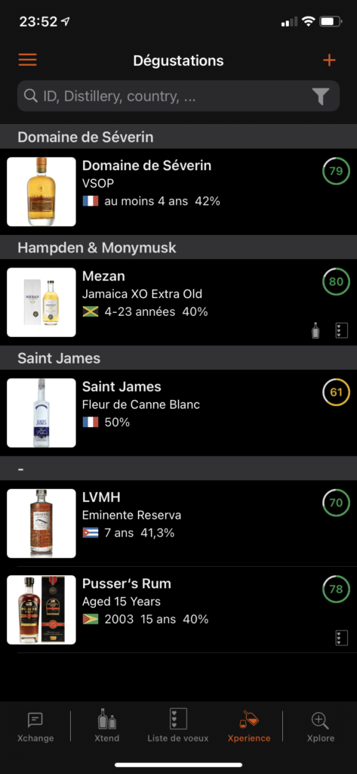This screenshot has height=774, width=357.
Task: Open the hamburger menu
Action: [x=28, y=60]
